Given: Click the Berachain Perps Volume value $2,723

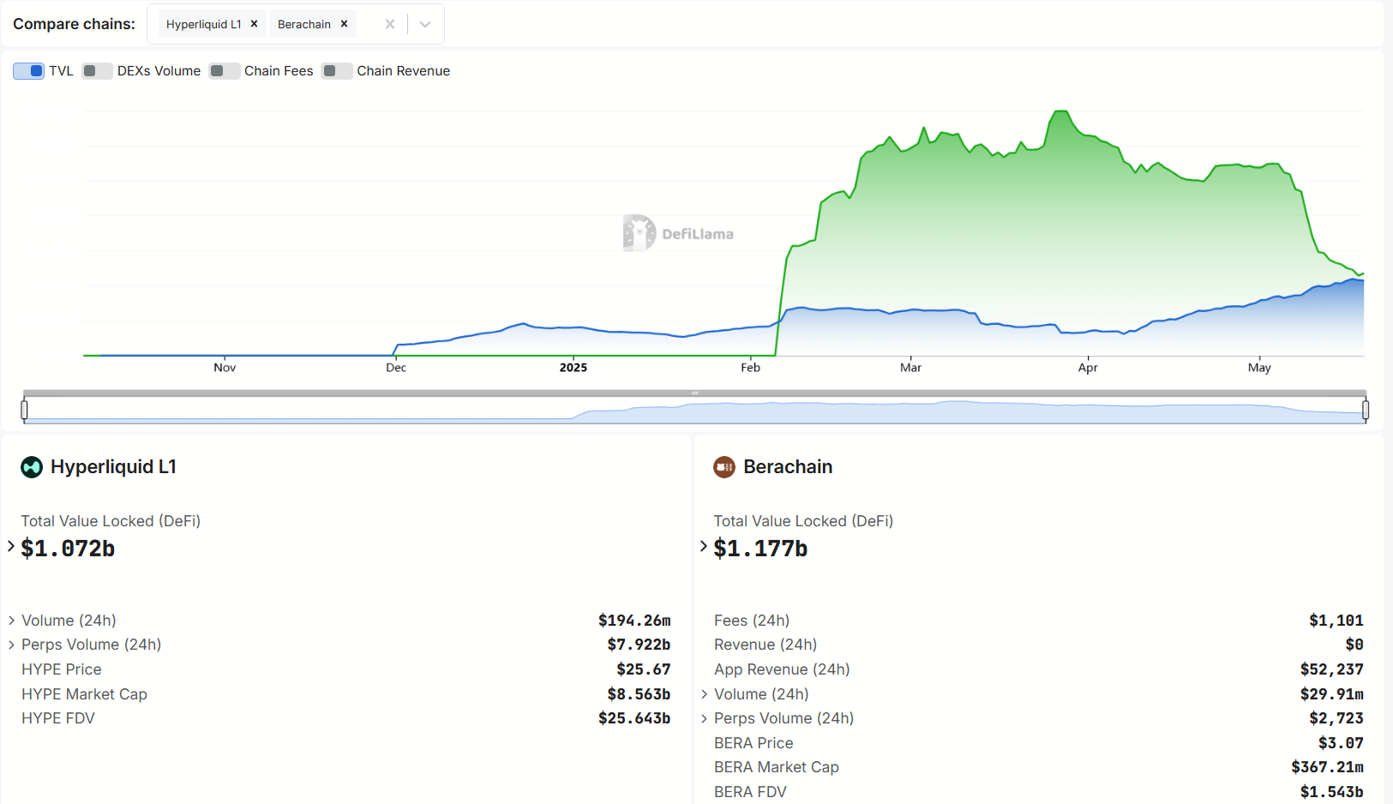Looking at the screenshot, I should 1336,718.
